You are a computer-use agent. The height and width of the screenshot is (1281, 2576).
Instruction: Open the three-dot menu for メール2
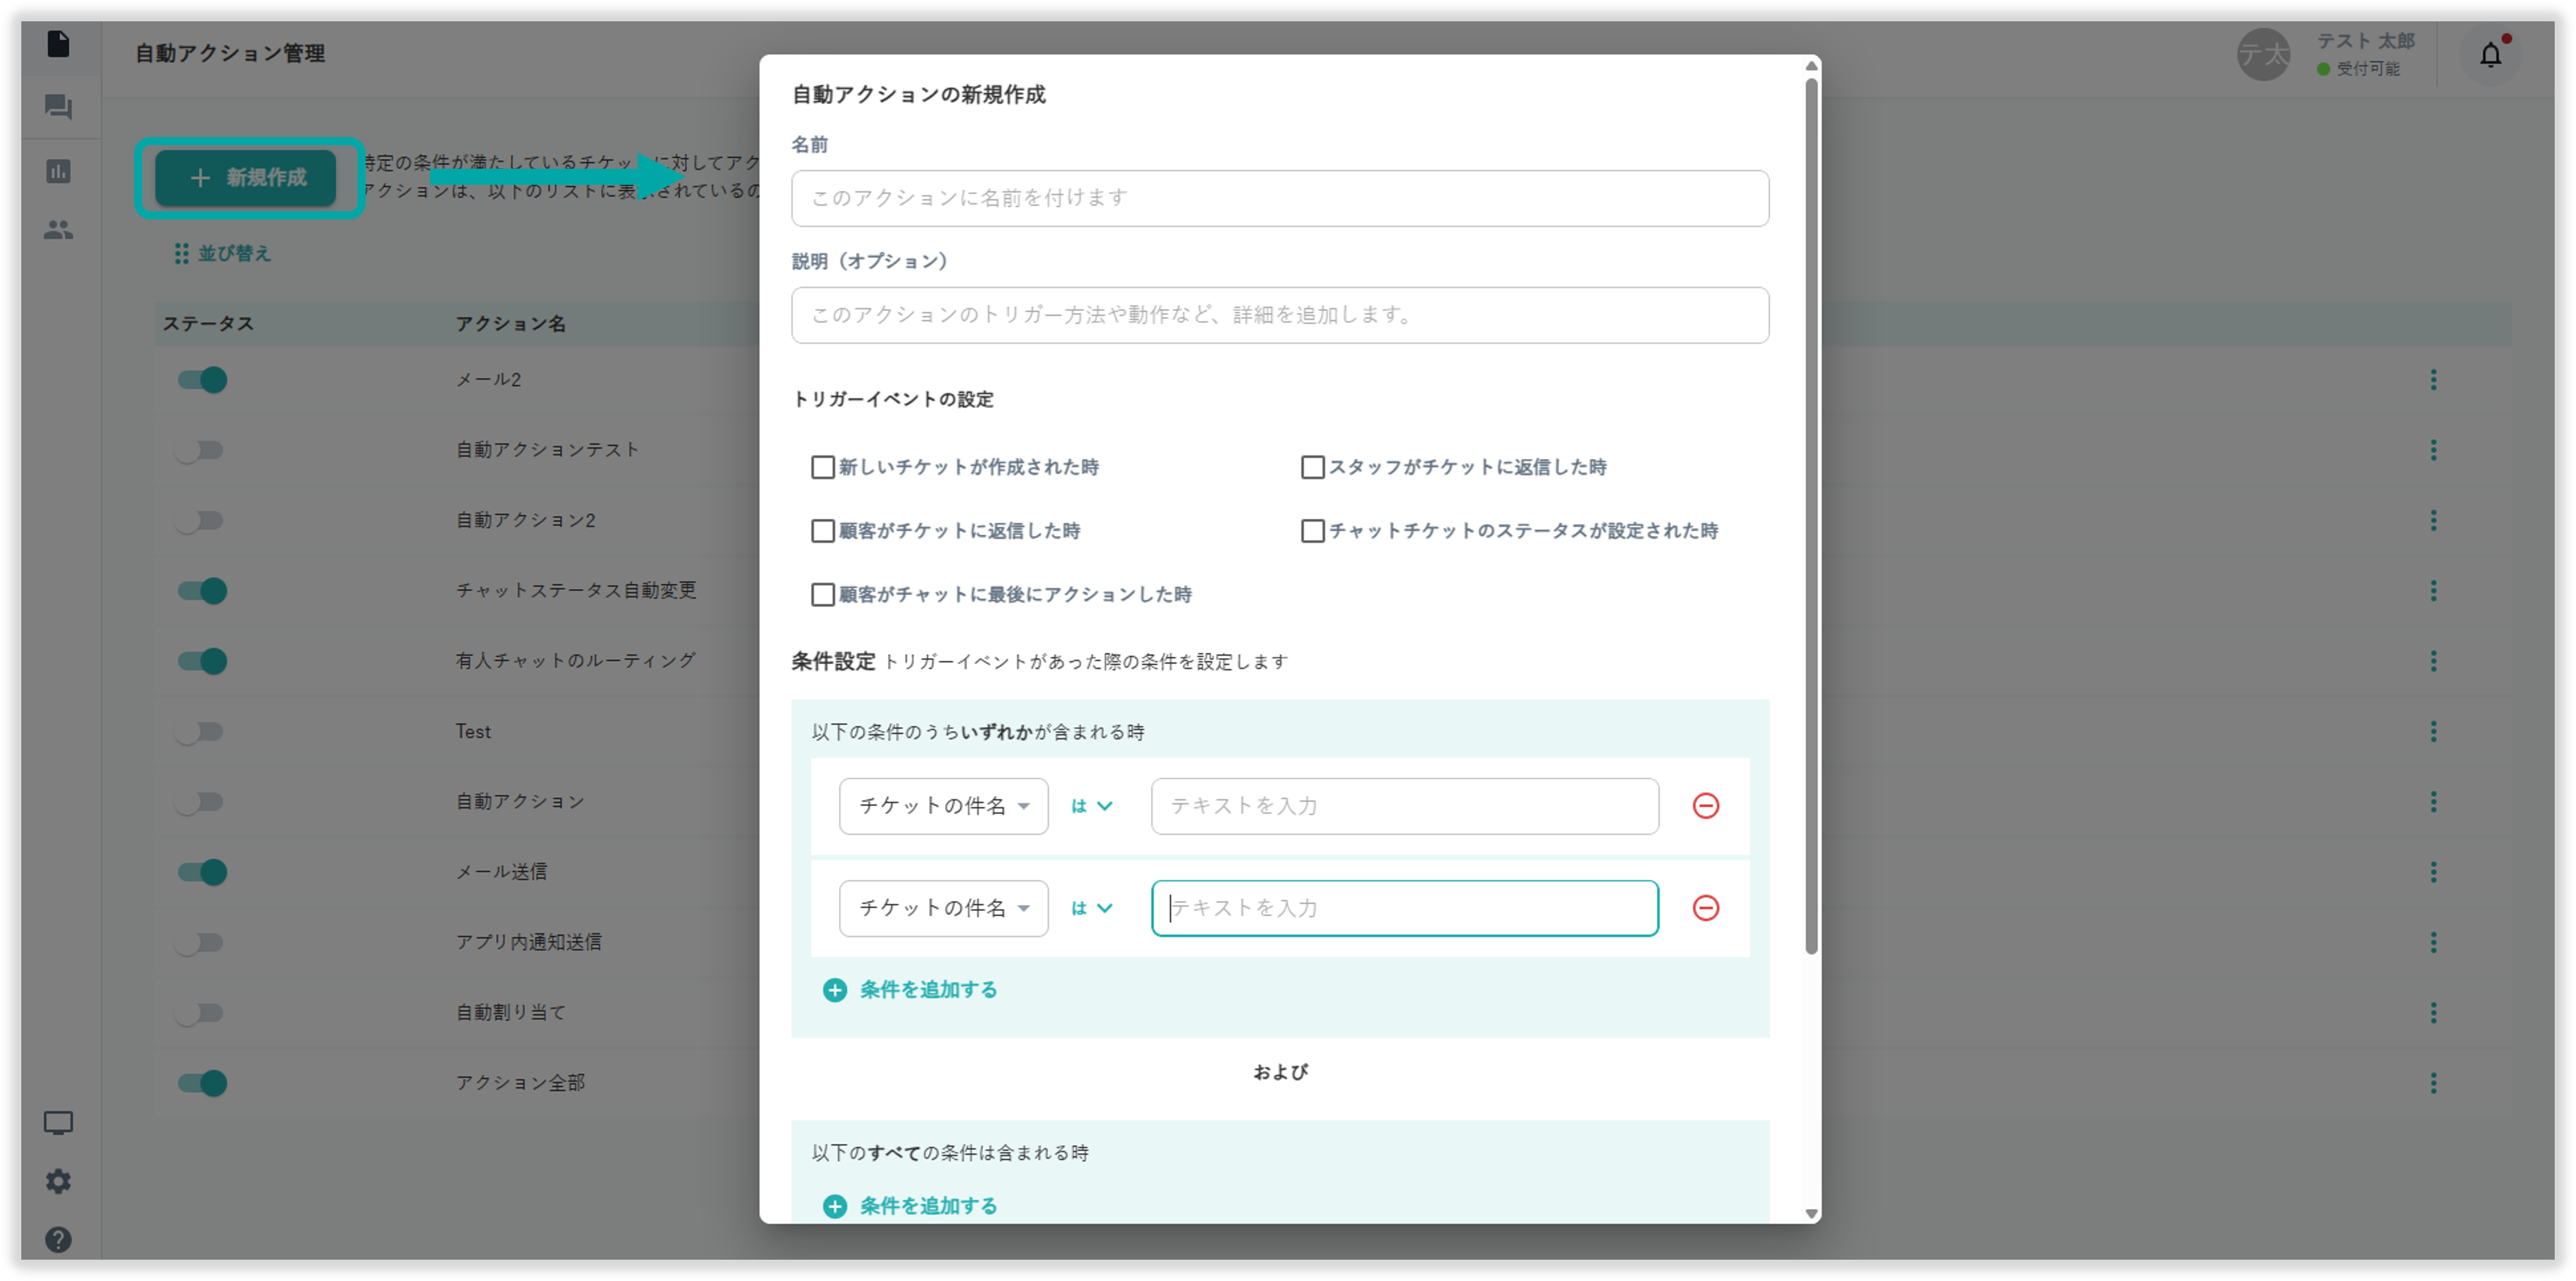tap(2433, 379)
